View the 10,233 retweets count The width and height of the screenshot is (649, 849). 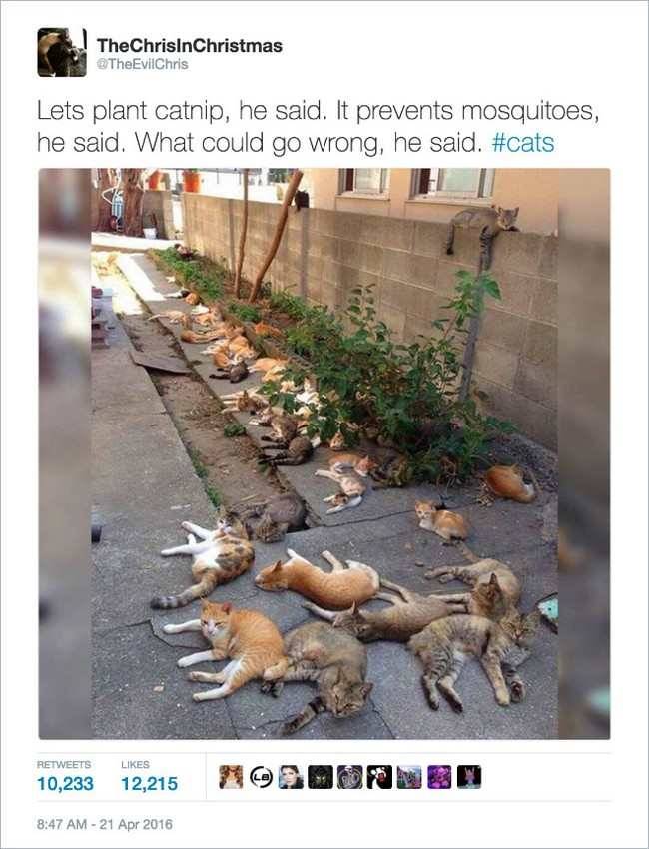tap(65, 783)
